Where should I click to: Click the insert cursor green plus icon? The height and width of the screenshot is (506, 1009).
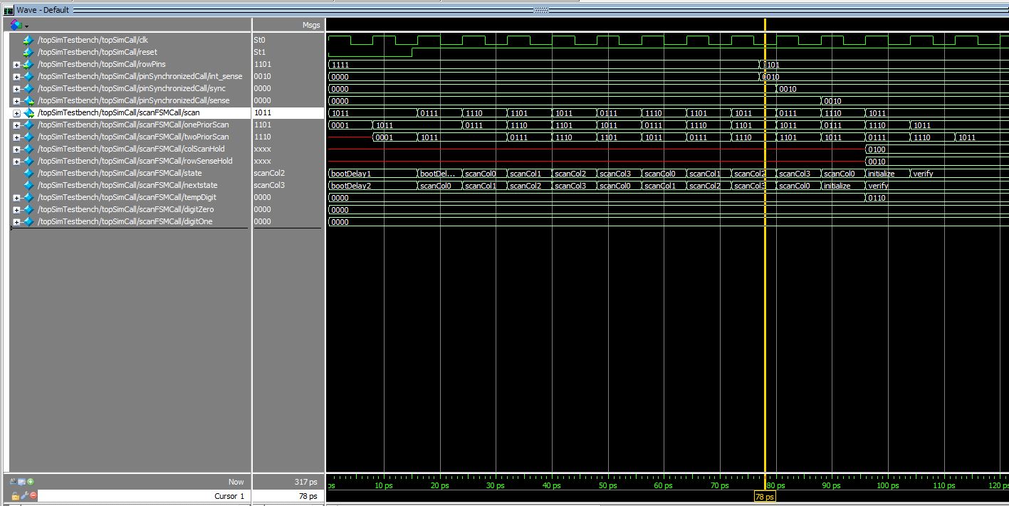click(31, 482)
